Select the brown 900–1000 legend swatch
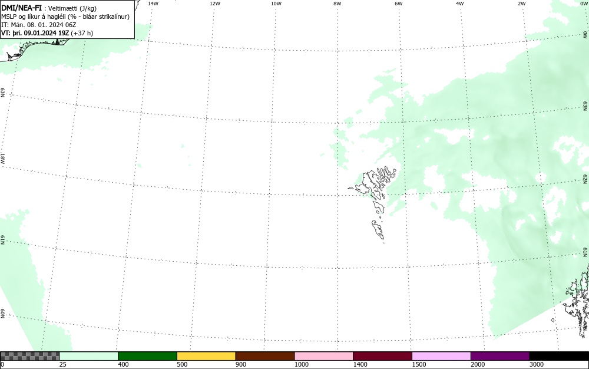Screen dimensions: 589x369 tap(265, 356)
